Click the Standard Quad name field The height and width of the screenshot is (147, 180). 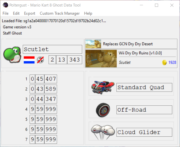coord(144,87)
